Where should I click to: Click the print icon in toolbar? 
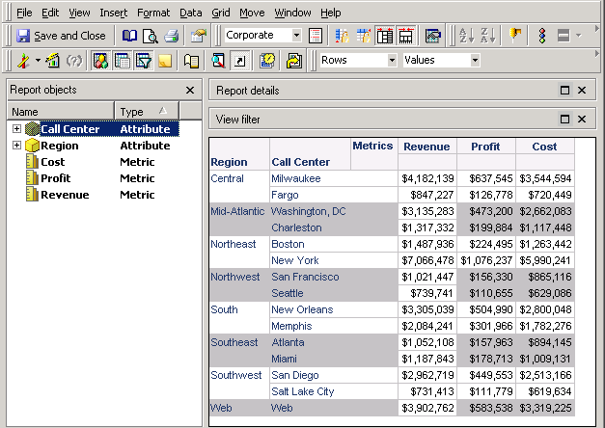[x=172, y=36]
